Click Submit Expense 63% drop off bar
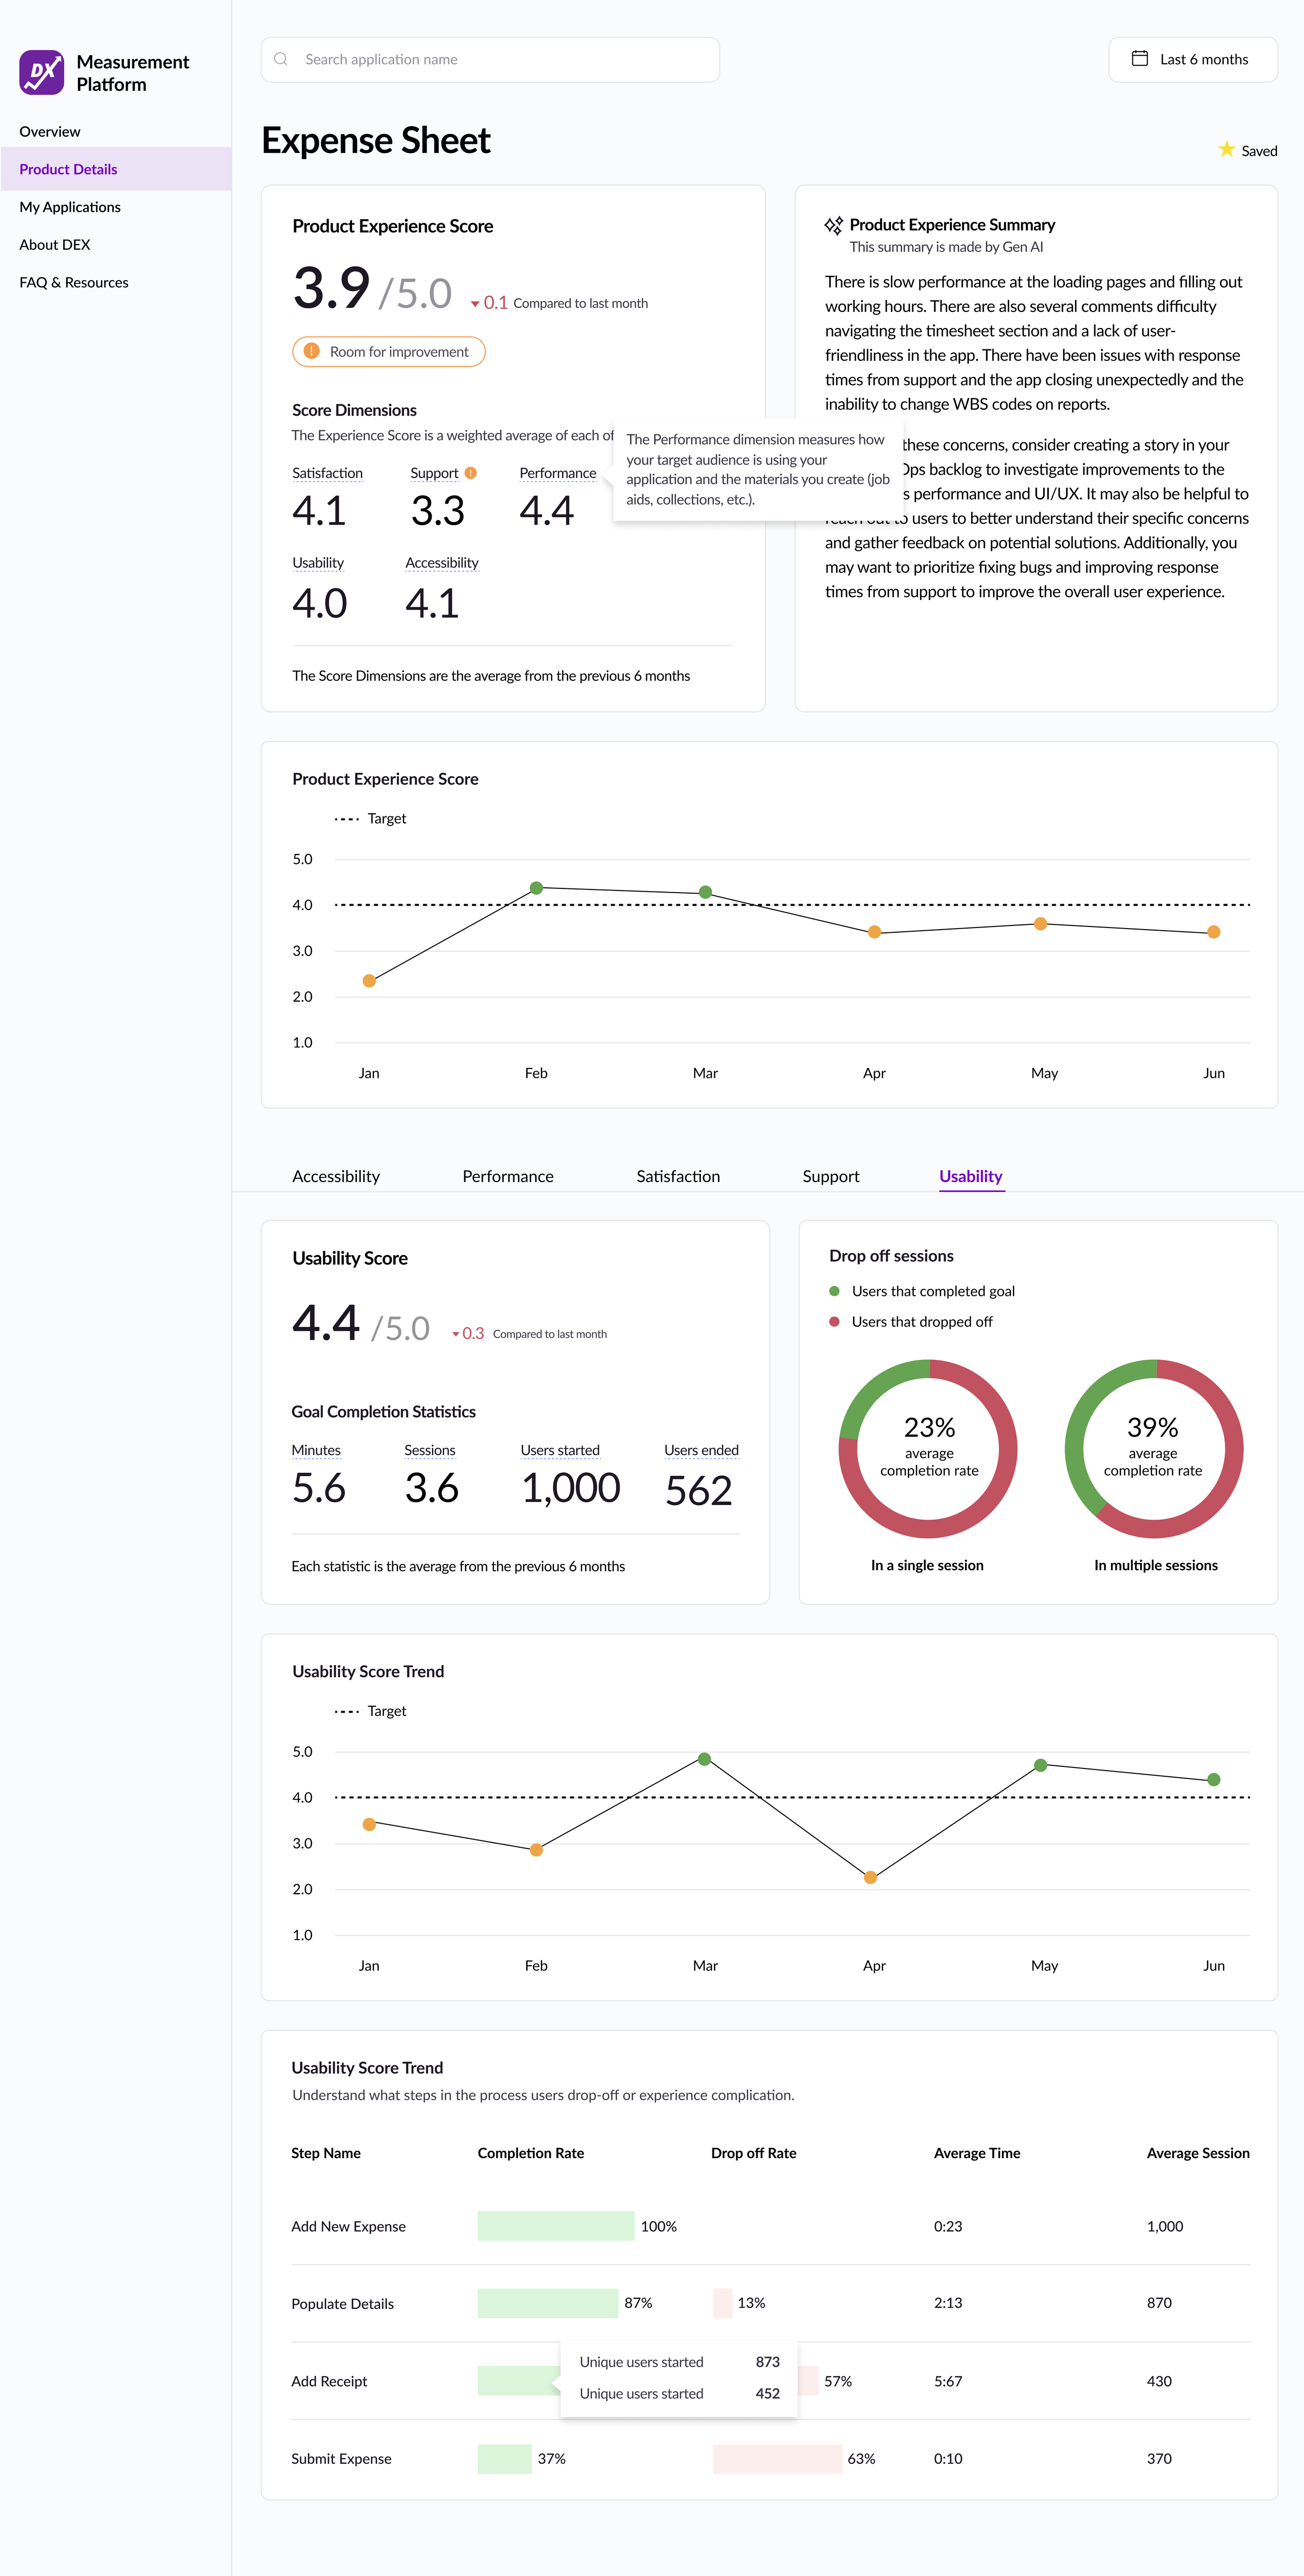The width and height of the screenshot is (1304, 2576). [777, 2458]
